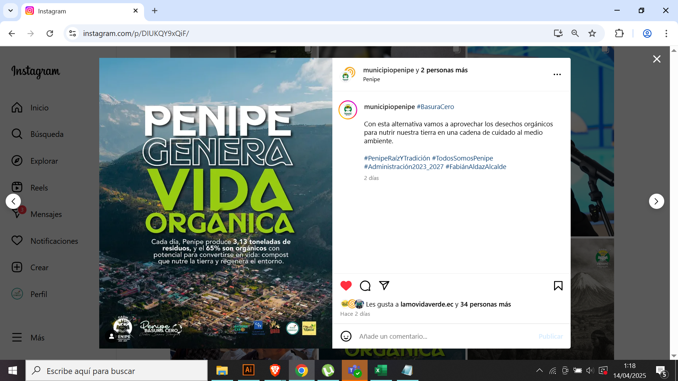Open the tab search dropdown

(11, 11)
